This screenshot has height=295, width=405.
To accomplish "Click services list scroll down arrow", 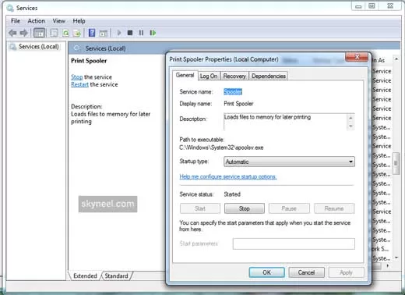I will click(x=396, y=258).
